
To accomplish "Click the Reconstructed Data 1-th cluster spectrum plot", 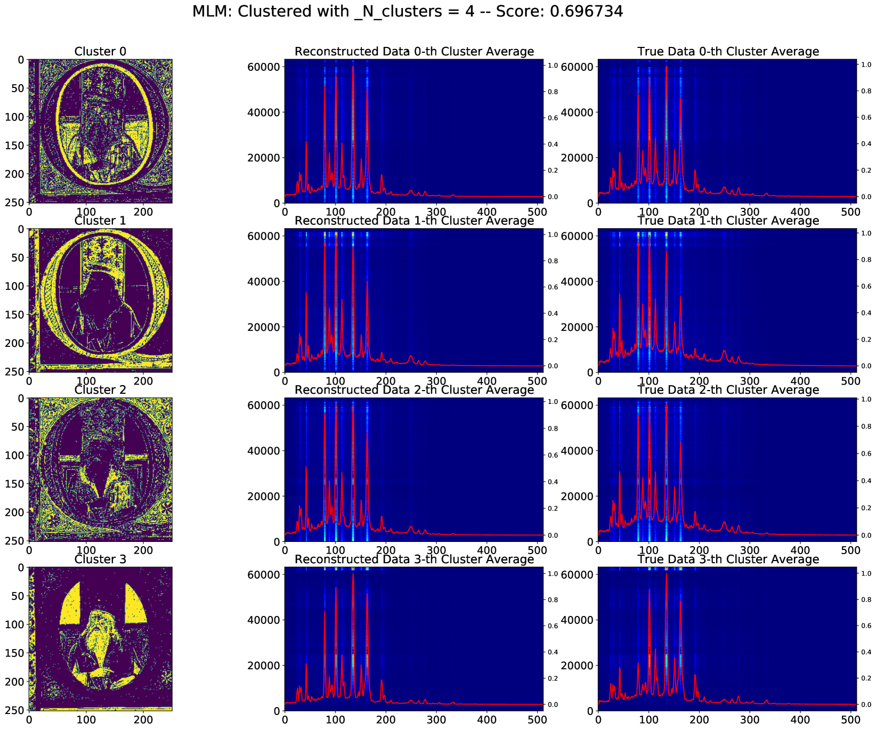I will tap(414, 301).
